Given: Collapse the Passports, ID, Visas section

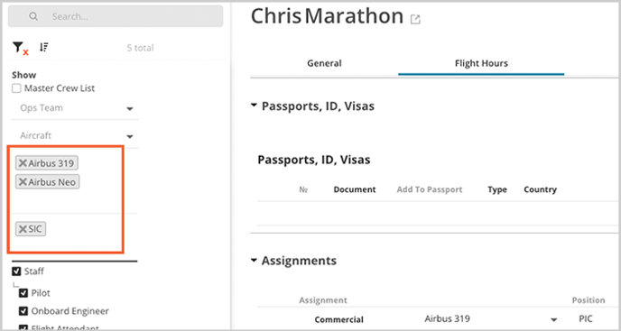Looking at the screenshot, I should click(x=254, y=106).
